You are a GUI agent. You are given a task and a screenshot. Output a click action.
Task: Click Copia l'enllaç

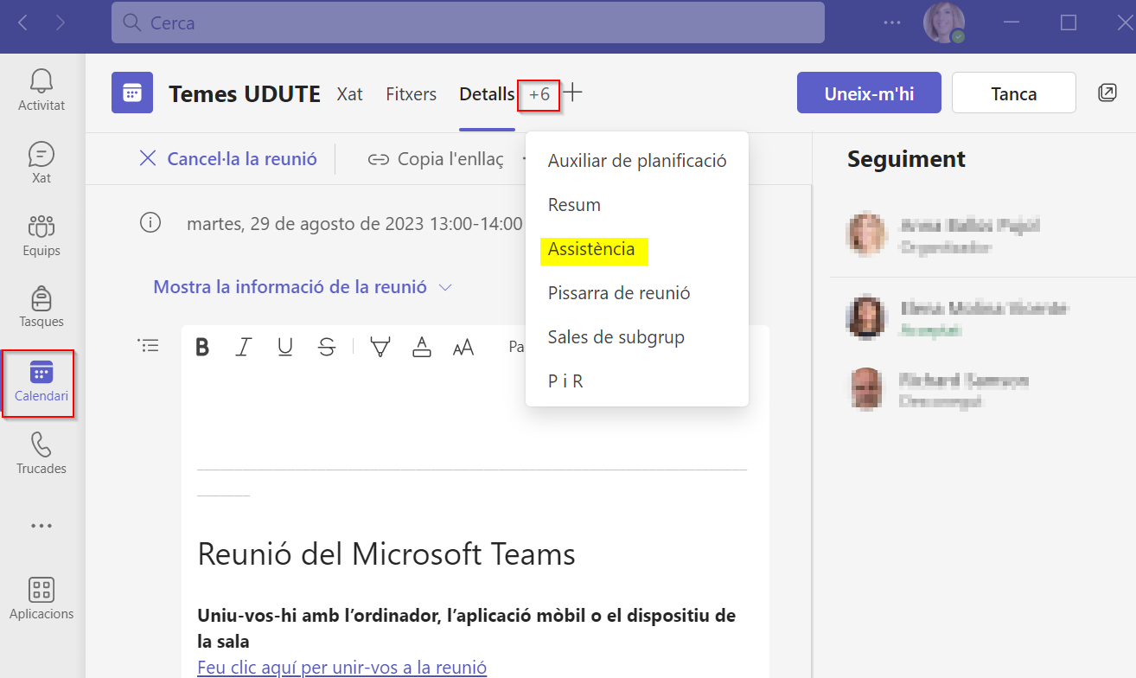436,159
